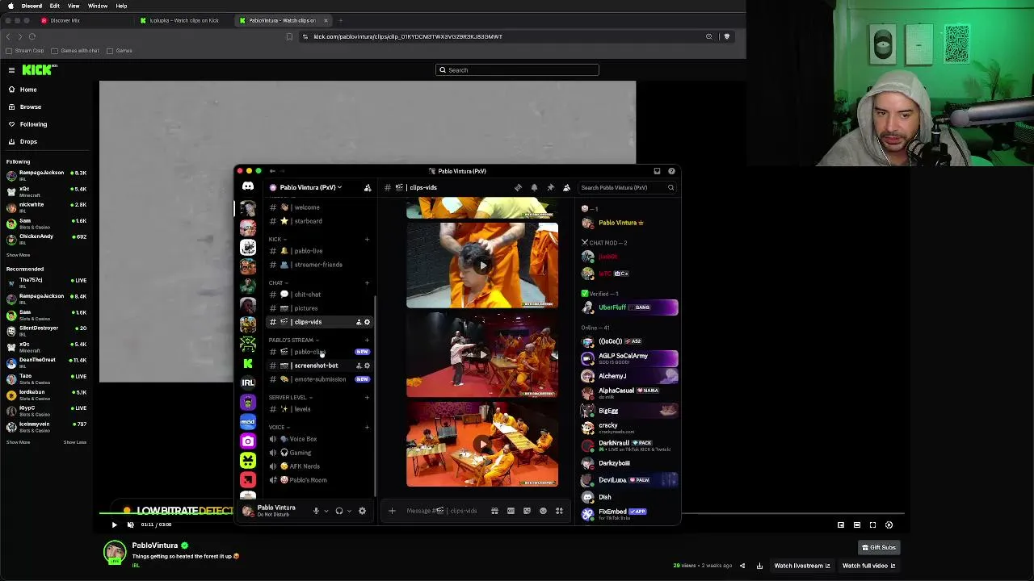
Task: Open notification bell settings in Discord header
Action: click(534, 187)
